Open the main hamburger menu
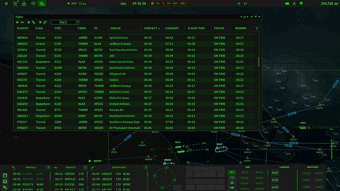Image resolution: width=340 pixels, height=191 pixels. (6, 4)
